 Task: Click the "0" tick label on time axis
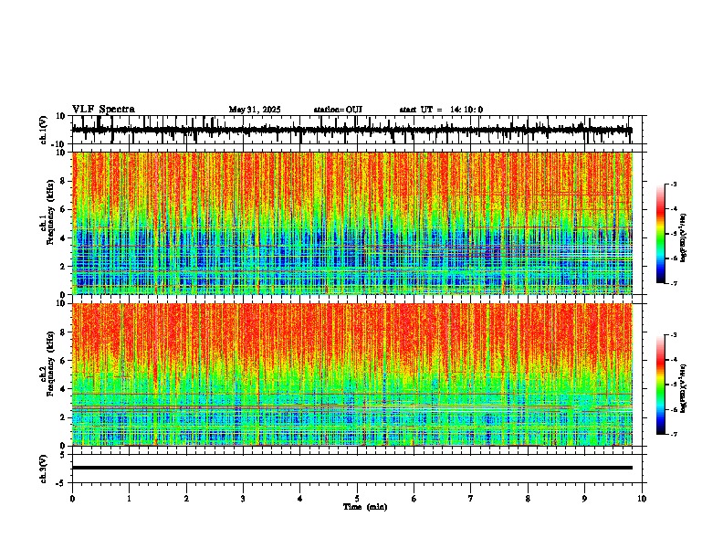point(72,499)
